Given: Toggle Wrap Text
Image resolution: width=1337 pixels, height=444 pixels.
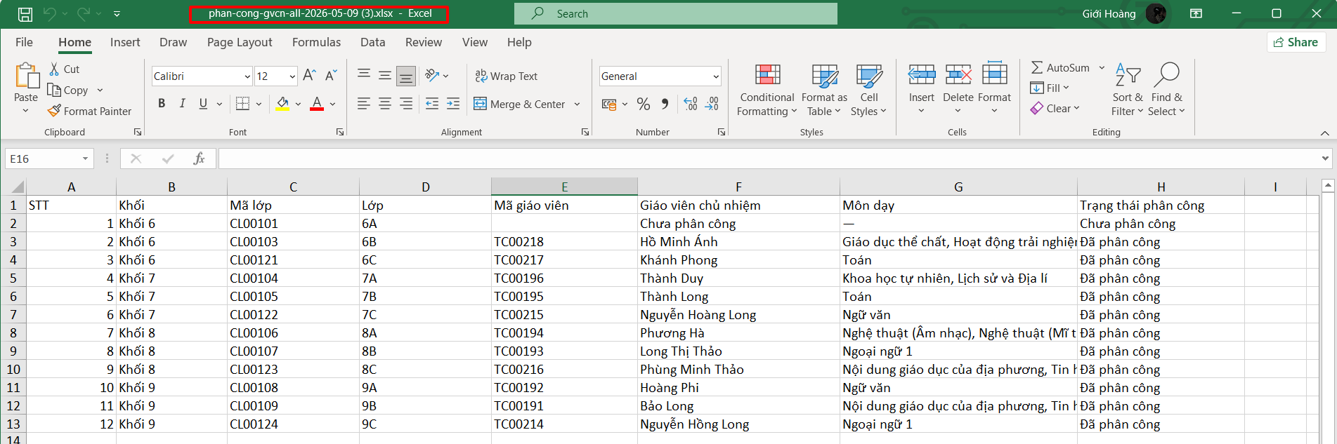Looking at the screenshot, I should 506,76.
